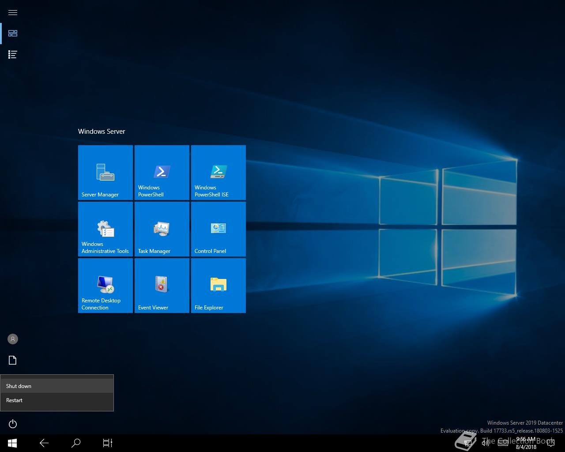Open the Event Viewer tile
Image resolution: width=565 pixels, height=452 pixels.
pos(162,286)
